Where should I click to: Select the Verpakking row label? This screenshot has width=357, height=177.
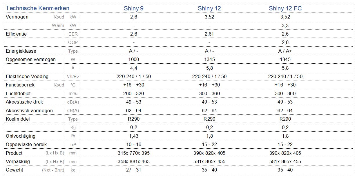[x=18, y=161]
